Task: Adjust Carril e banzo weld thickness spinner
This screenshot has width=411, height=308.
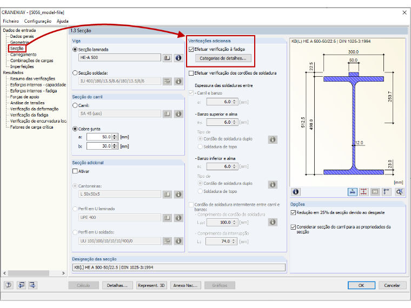Action: click(x=235, y=102)
